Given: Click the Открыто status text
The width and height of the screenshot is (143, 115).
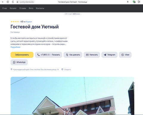Looking at the screenshot, I should click(67, 69).
